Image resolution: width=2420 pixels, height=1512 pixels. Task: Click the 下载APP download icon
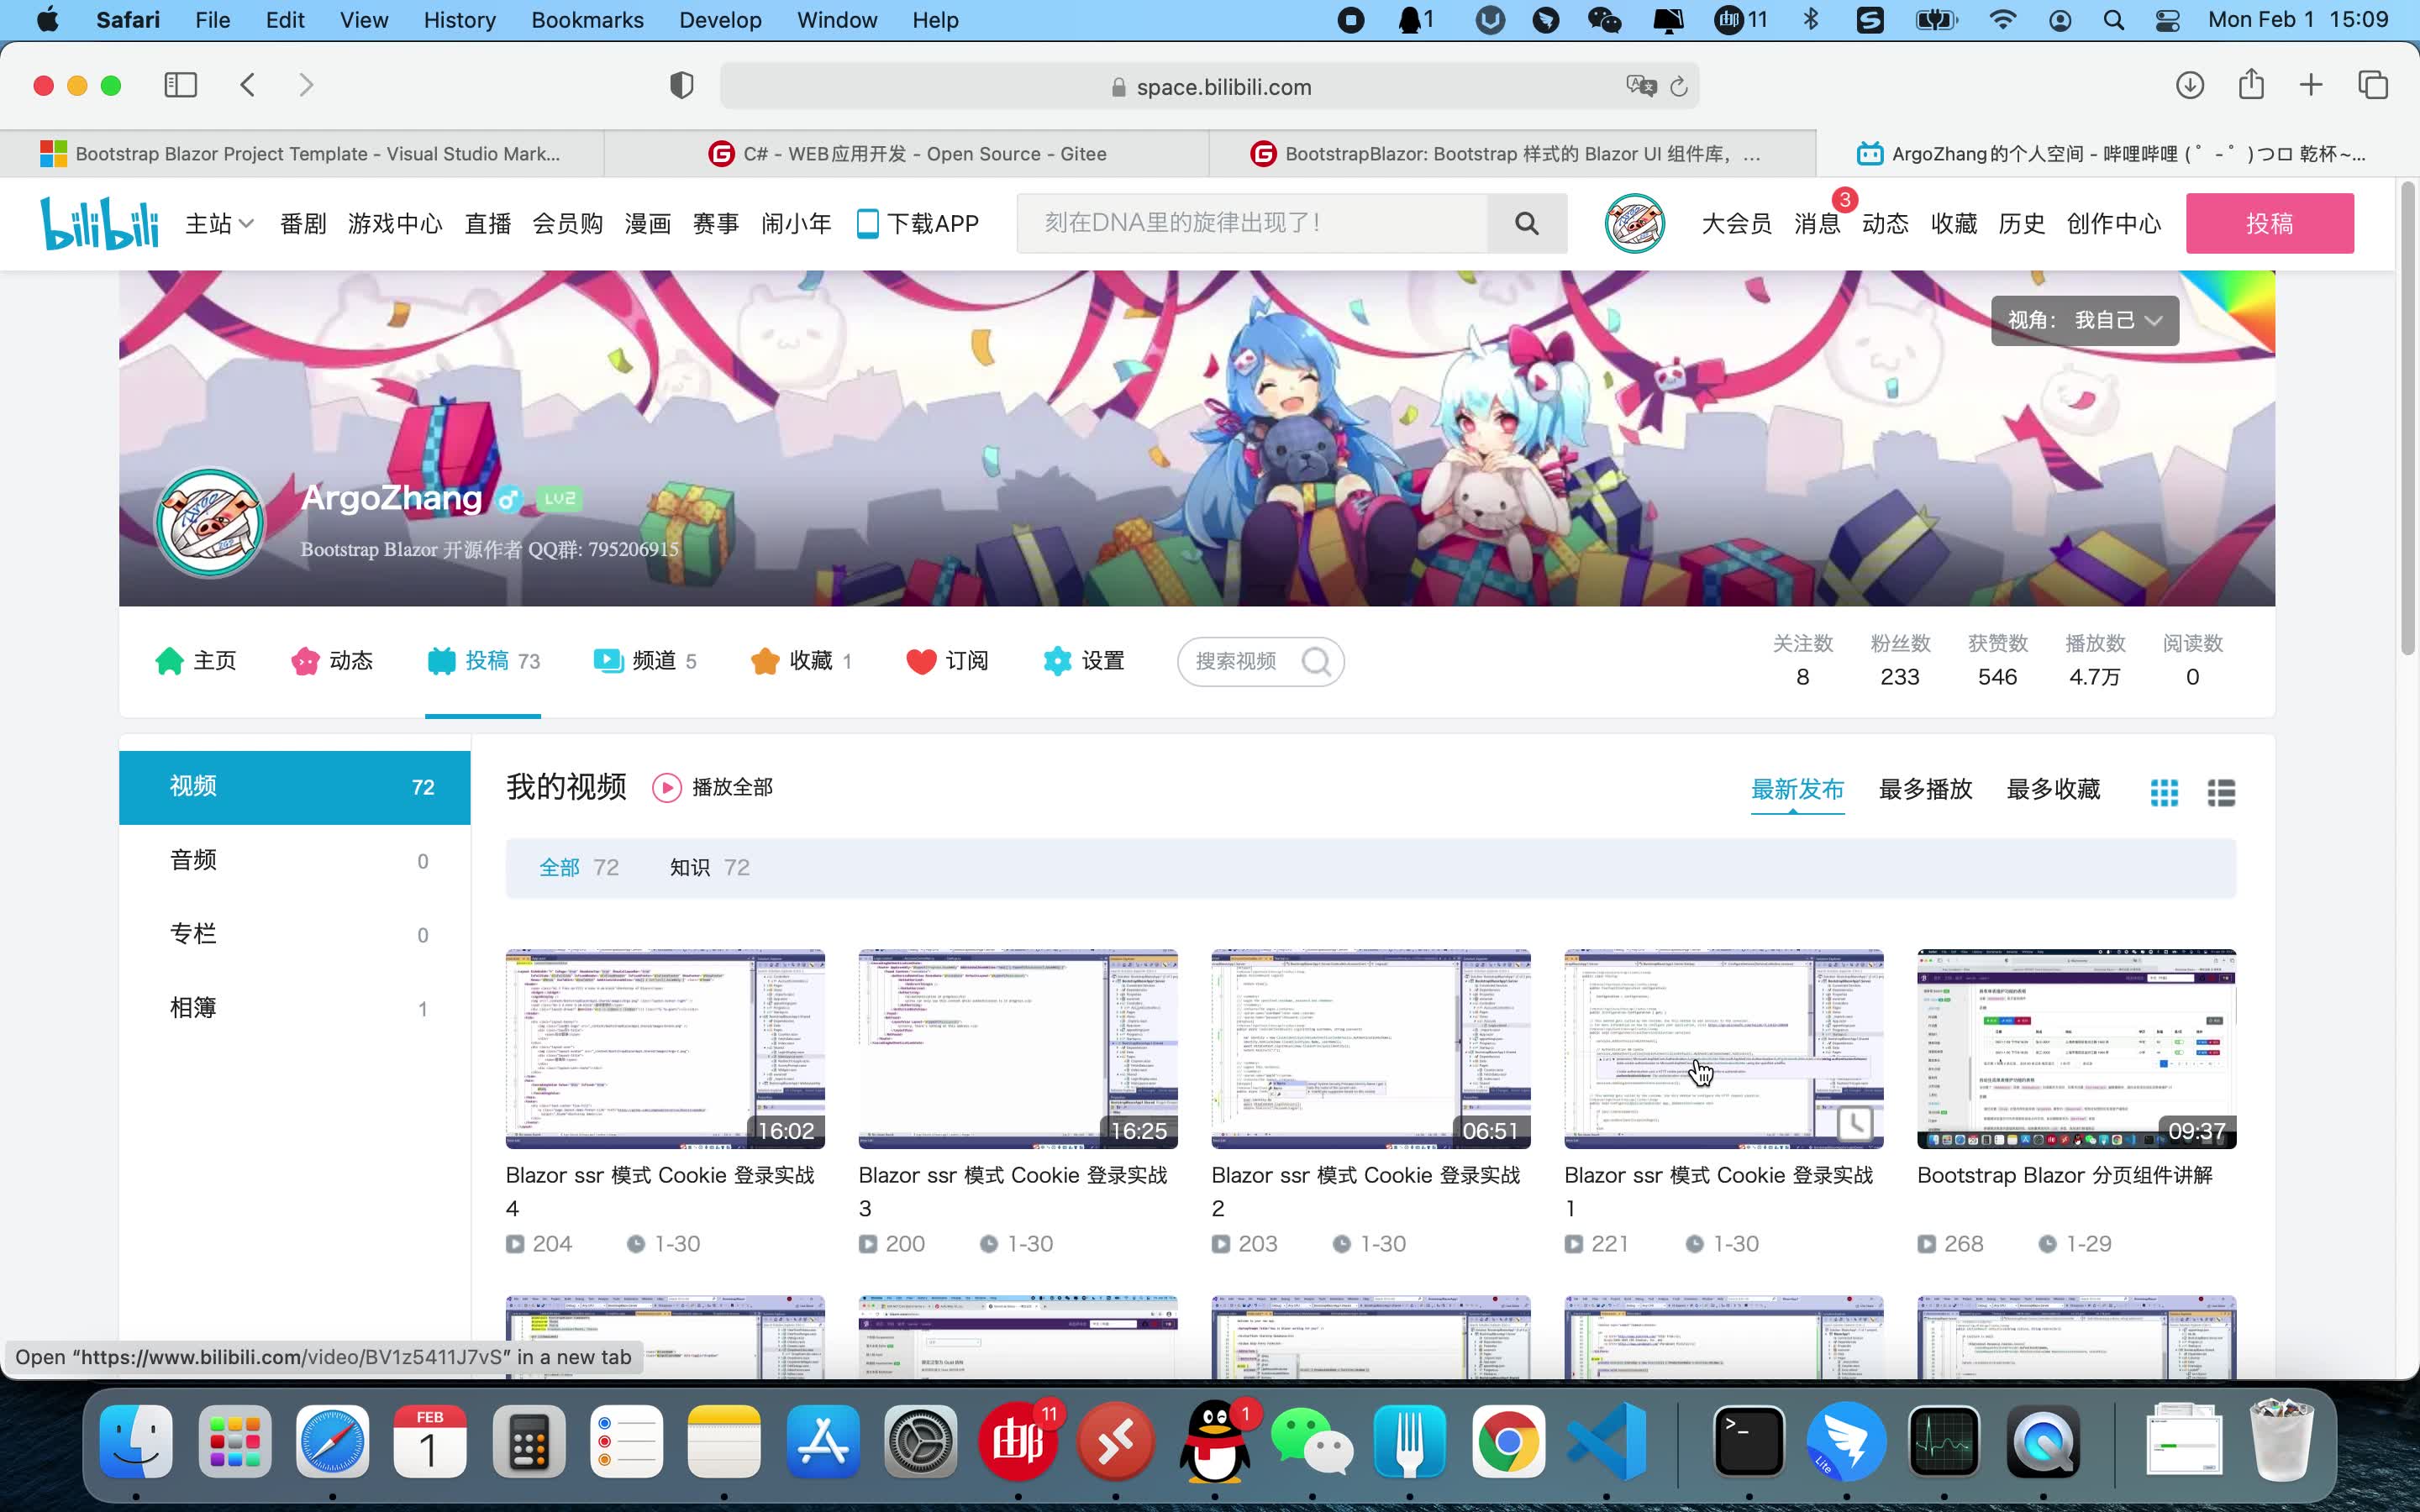[x=867, y=223]
